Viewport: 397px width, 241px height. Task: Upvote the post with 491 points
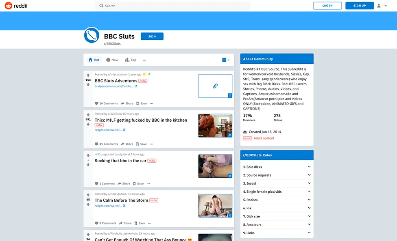tap(88, 115)
